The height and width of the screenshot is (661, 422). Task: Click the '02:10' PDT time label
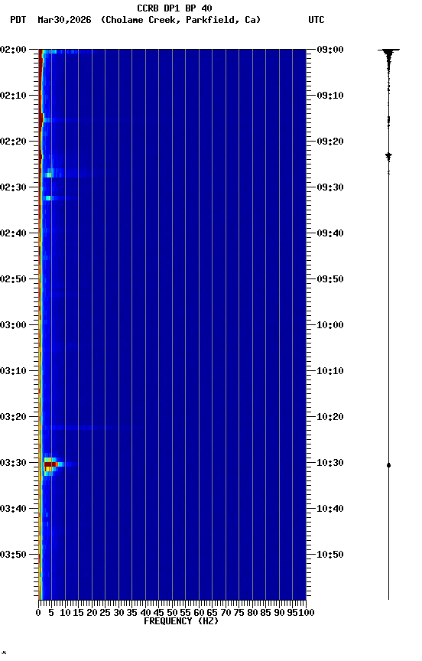[x=13, y=96]
